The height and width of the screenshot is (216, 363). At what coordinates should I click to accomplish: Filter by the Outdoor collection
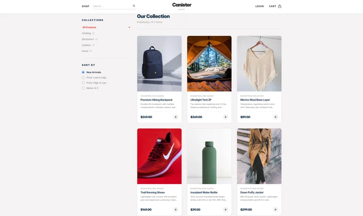[86, 45]
